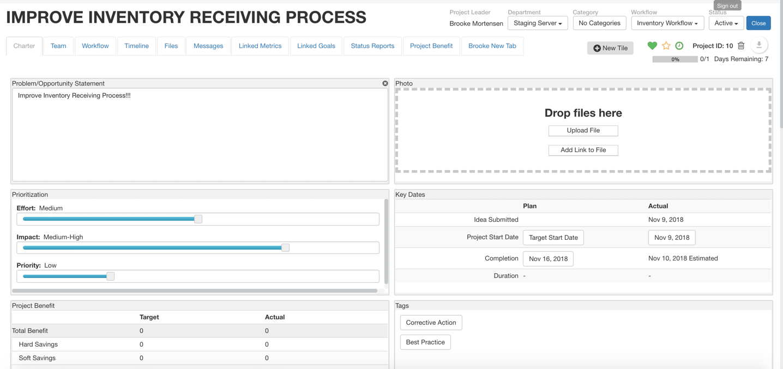This screenshot has height=369, width=783.
Task: Expand the Inventory Workflow dropdown
Action: coord(667,23)
